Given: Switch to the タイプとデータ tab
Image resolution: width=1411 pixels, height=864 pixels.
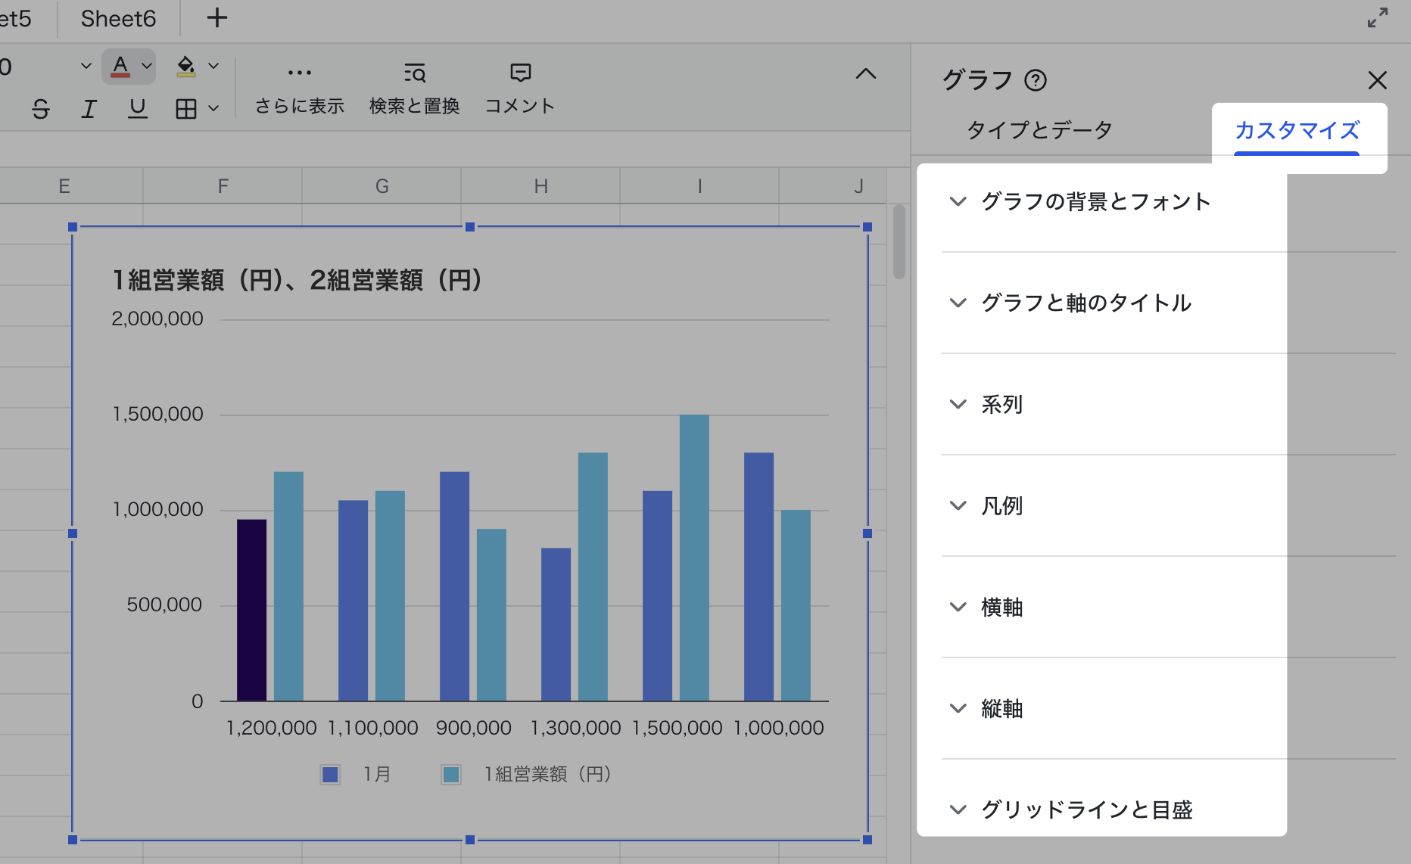Looking at the screenshot, I should coord(1039,130).
